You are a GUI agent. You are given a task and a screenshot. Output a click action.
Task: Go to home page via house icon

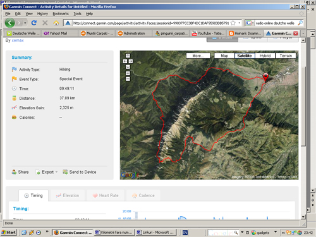56,23
